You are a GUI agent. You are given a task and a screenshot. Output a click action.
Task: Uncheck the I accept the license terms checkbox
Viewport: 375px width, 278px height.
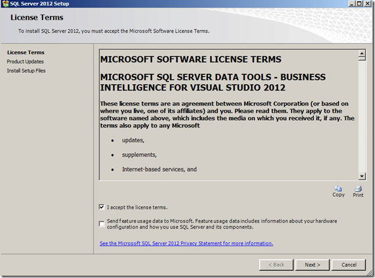tap(102, 207)
